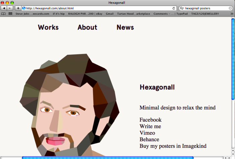Focus the address bar URL field
Viewport: 235px width, 159px height.
[99, 8]
